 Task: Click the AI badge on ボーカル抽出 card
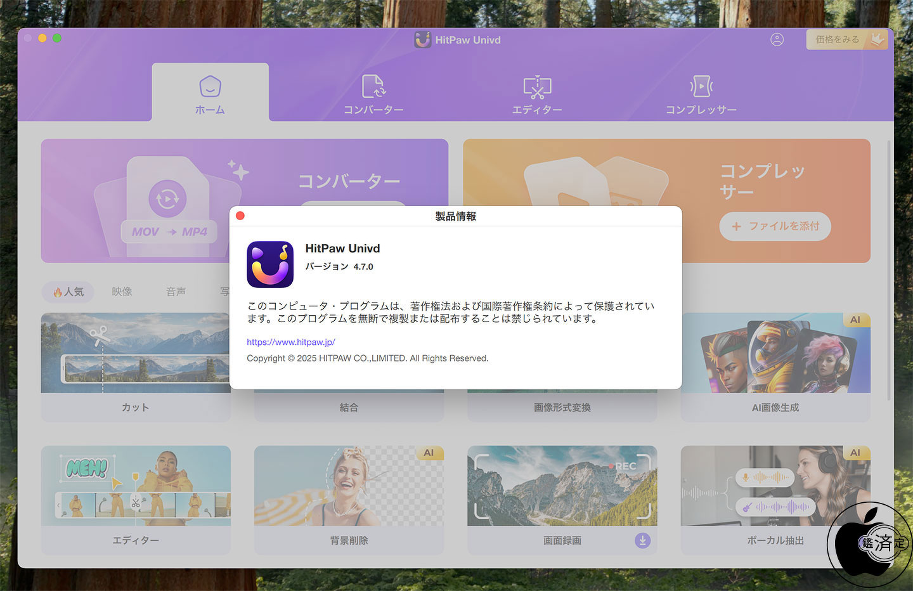pyautogui.click(x=855, y=453)
